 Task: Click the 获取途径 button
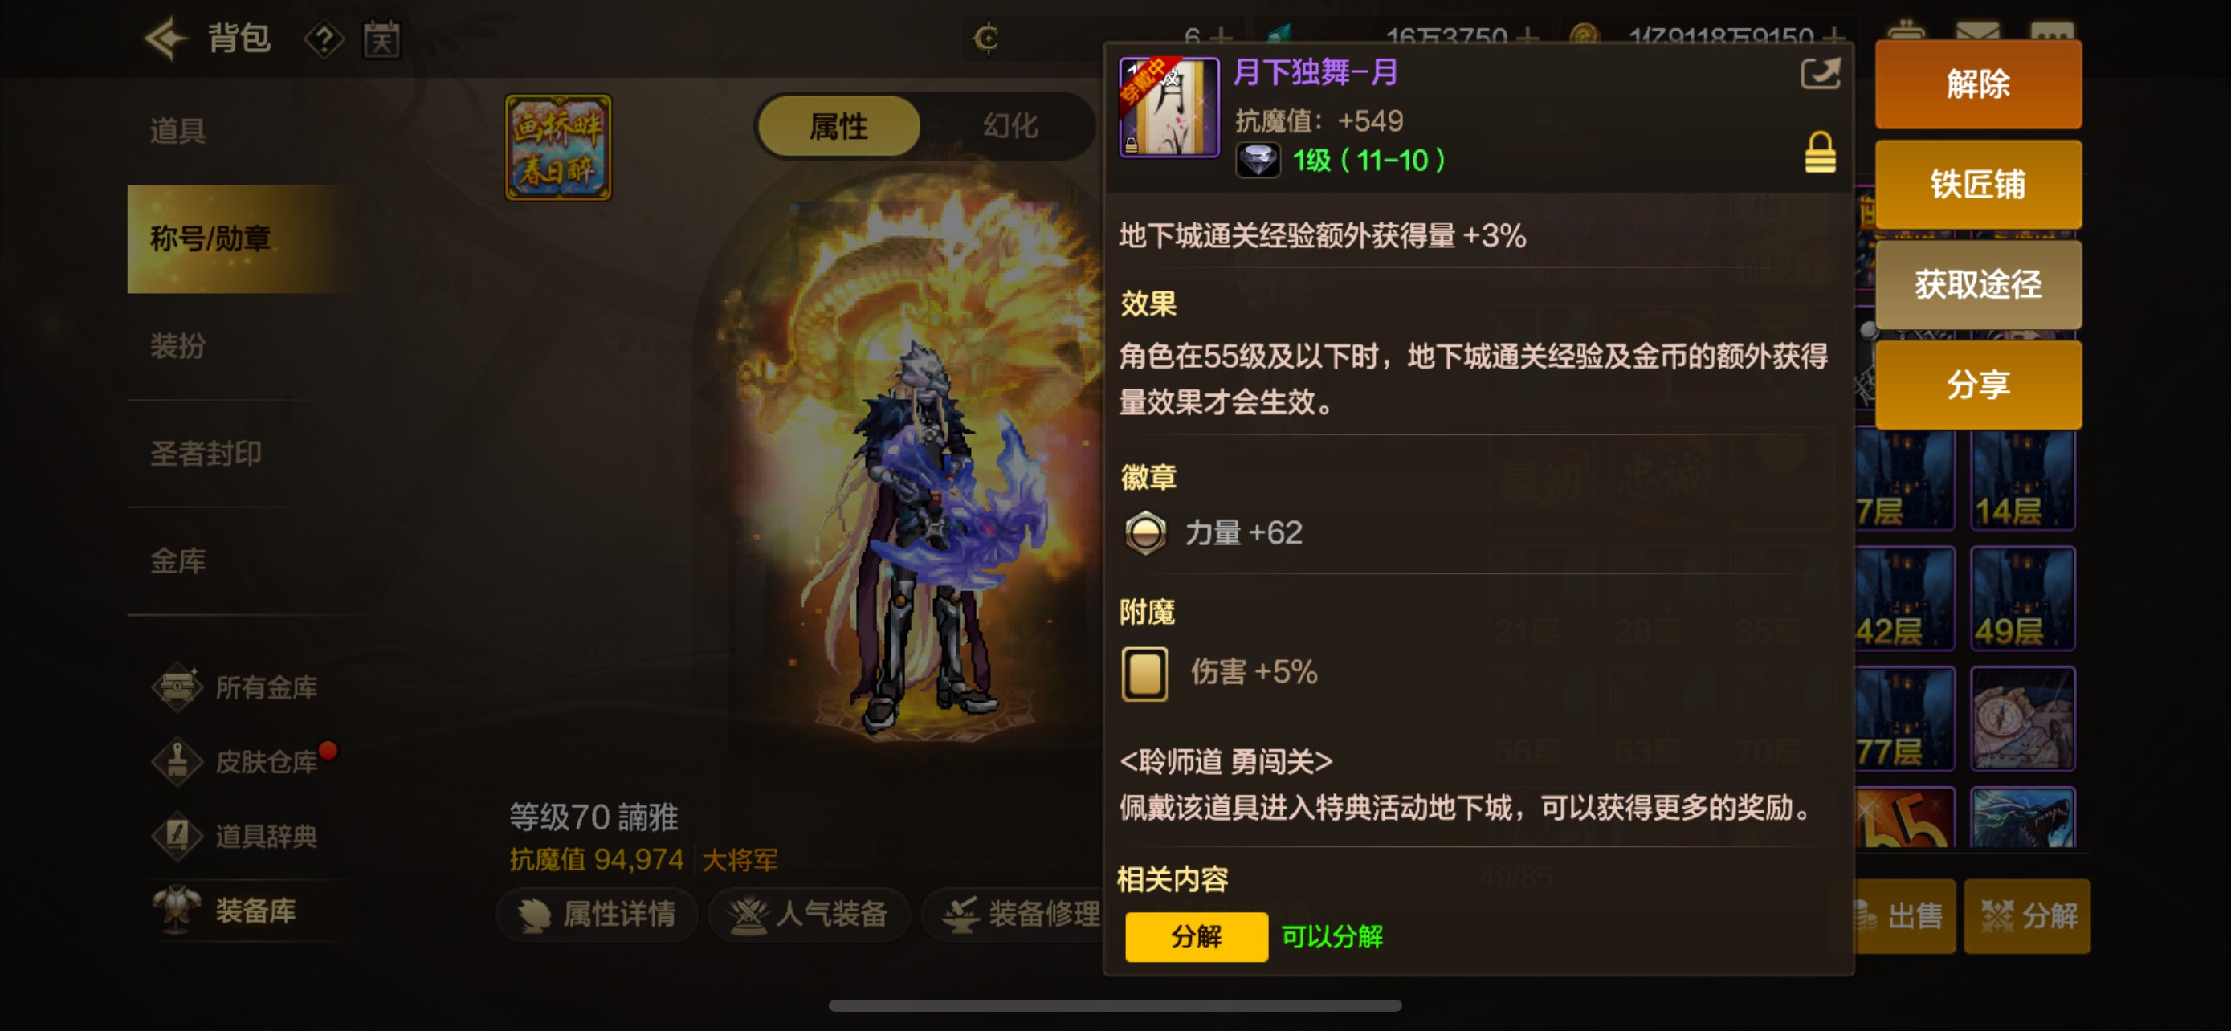(1978, 284)
